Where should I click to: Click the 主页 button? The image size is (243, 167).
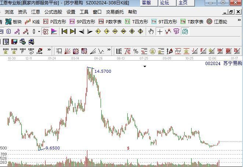(x=186, y=3)
